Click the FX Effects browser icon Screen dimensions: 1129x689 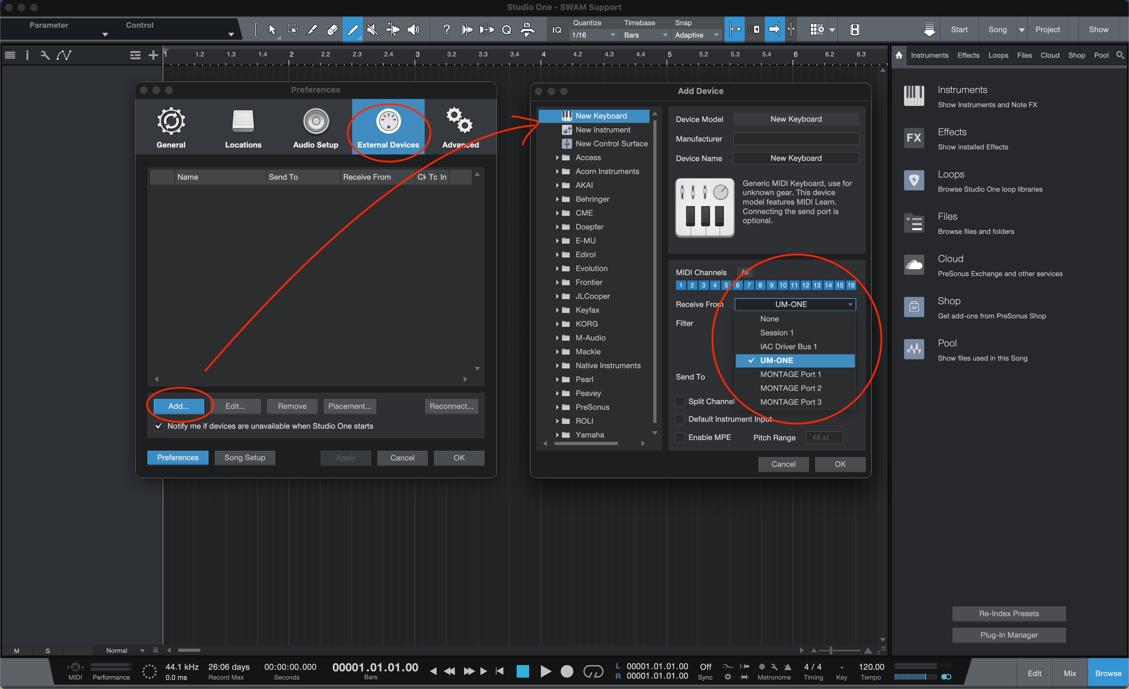(x=914, y=138)
